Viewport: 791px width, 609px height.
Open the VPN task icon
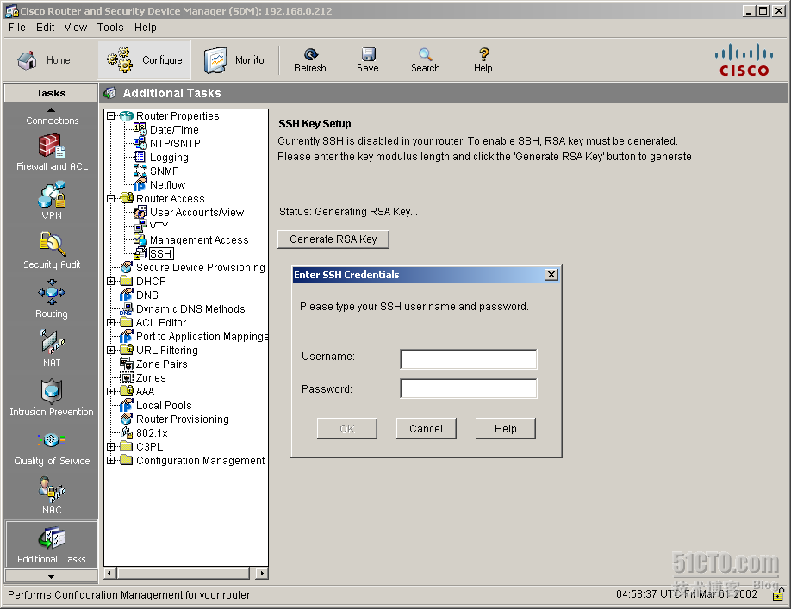[x=52, y=195]
